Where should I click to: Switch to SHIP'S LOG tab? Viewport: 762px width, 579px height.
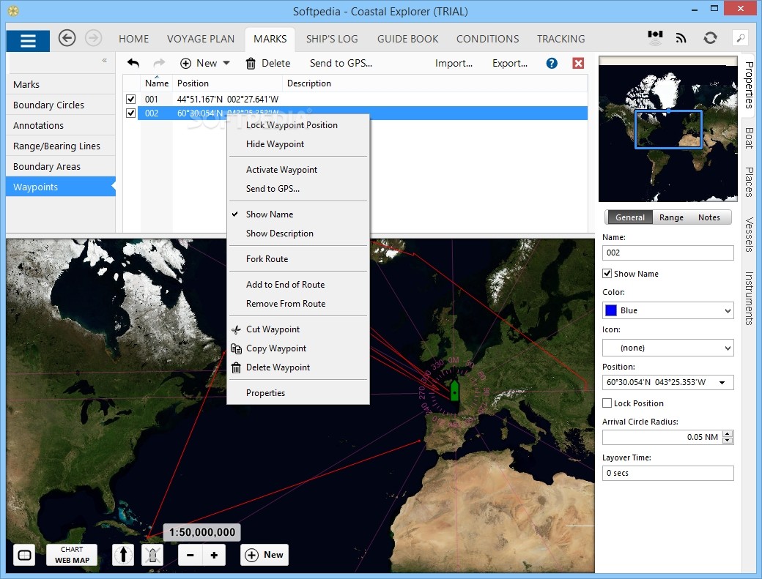(x=332, y=39)
